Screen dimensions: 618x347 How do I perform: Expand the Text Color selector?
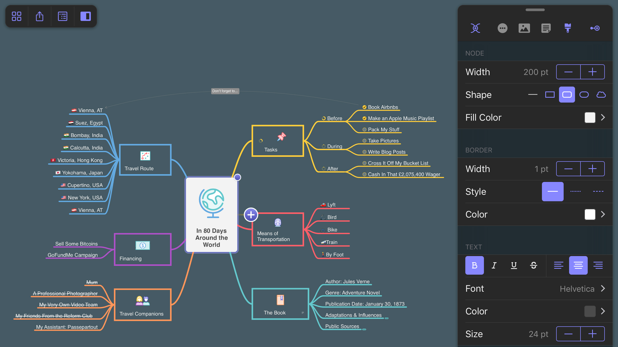click(604, 311)
